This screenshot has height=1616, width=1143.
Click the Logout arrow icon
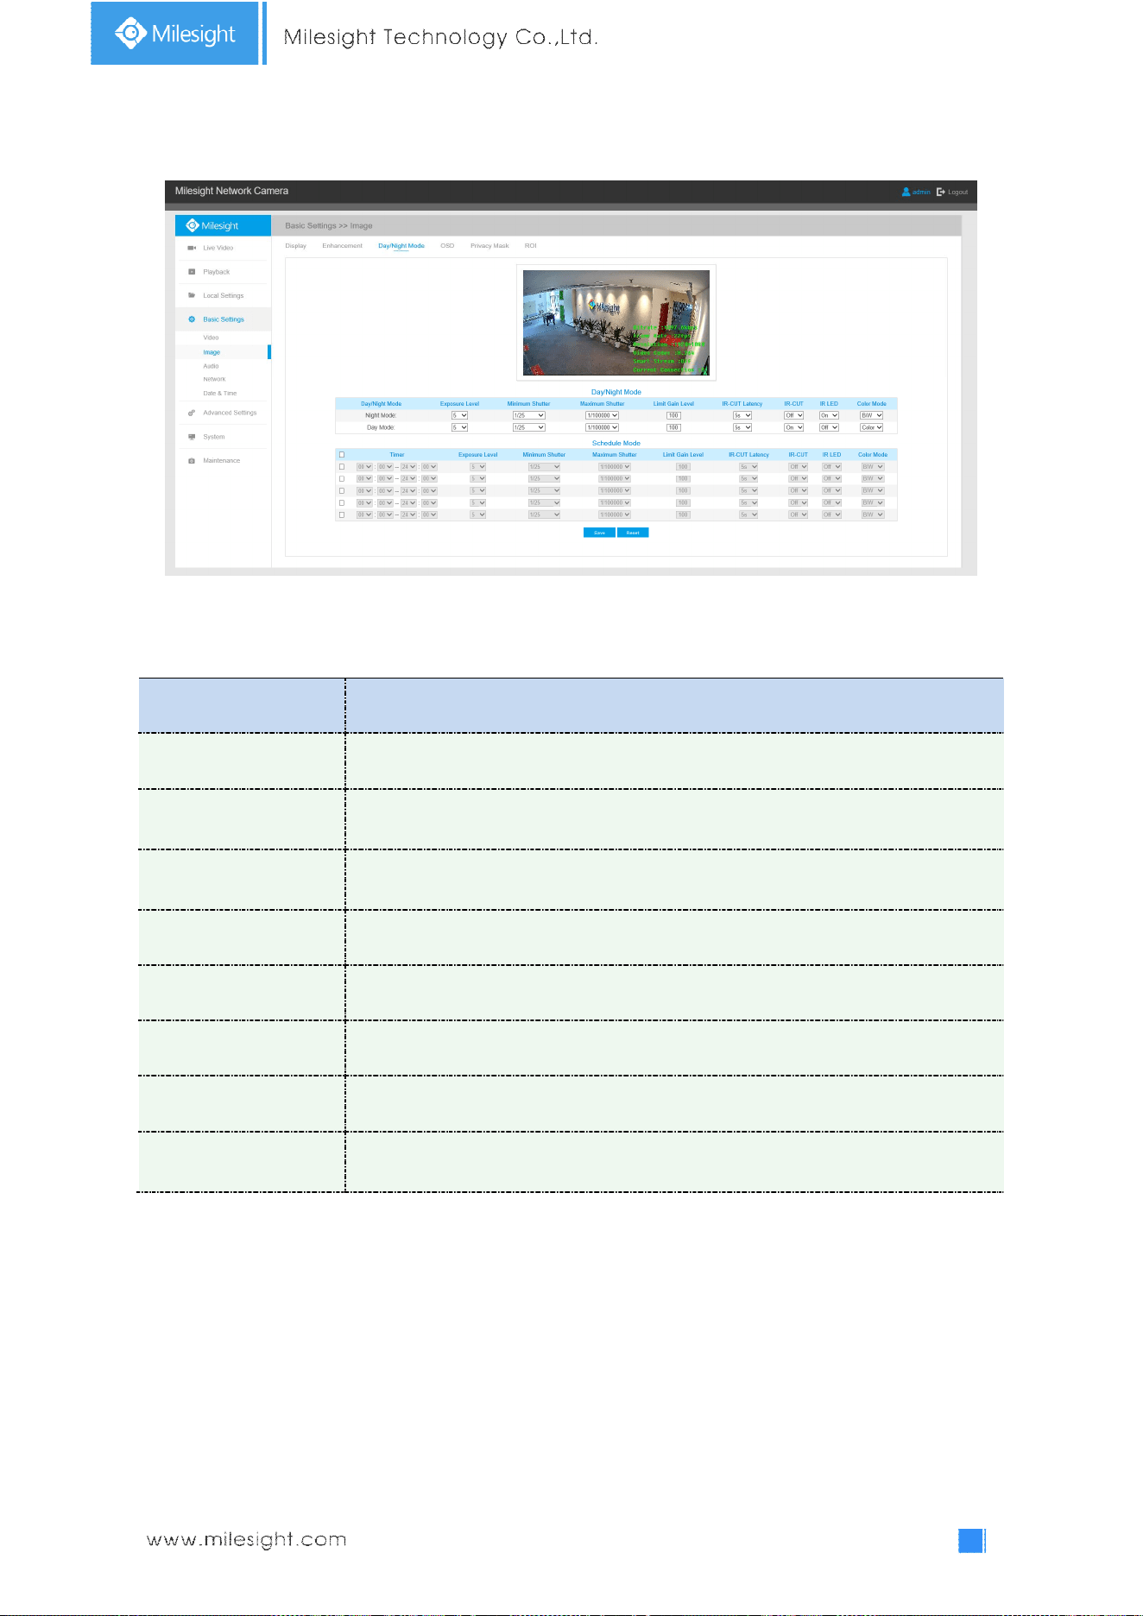click(x=940, y=192)
